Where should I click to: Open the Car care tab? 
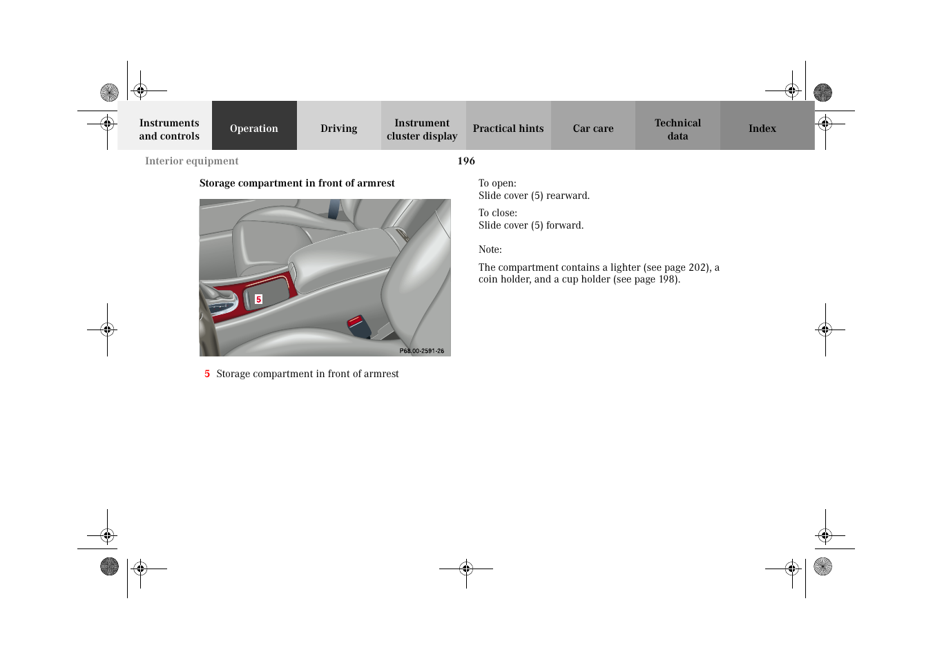[593, 126]
